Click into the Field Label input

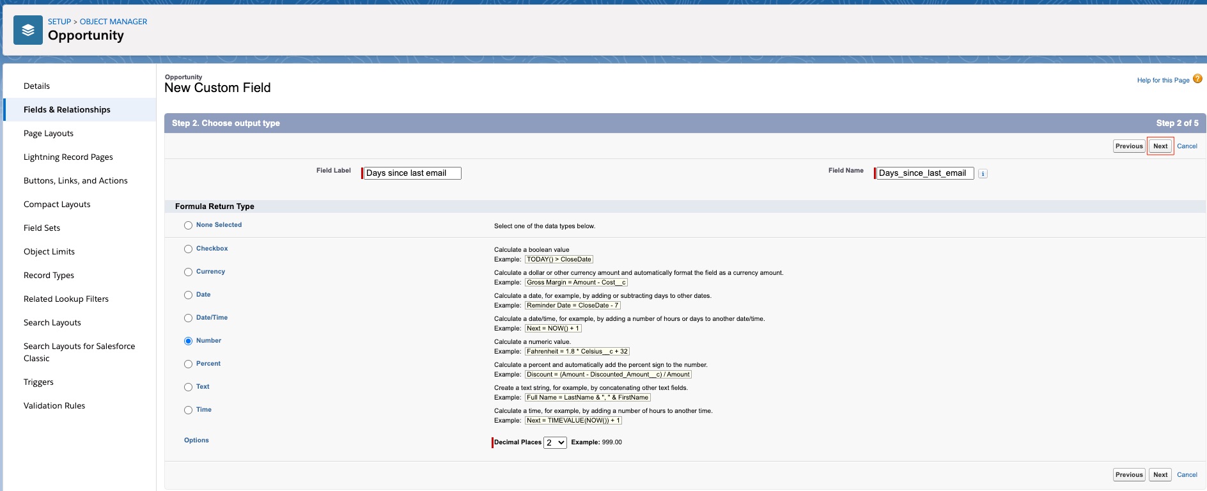[412, 173]
